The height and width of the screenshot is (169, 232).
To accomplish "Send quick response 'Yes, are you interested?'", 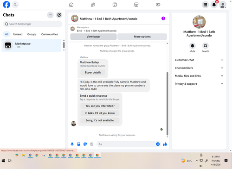I will (x=100, y=106).
